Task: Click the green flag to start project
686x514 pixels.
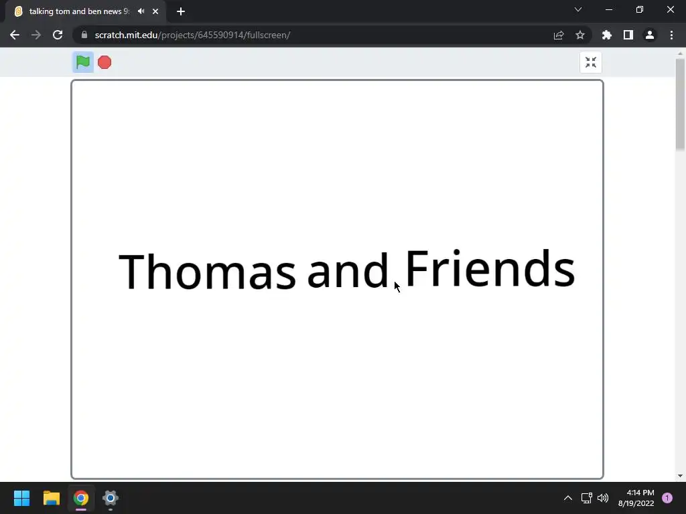Action: tap(82, 62)
